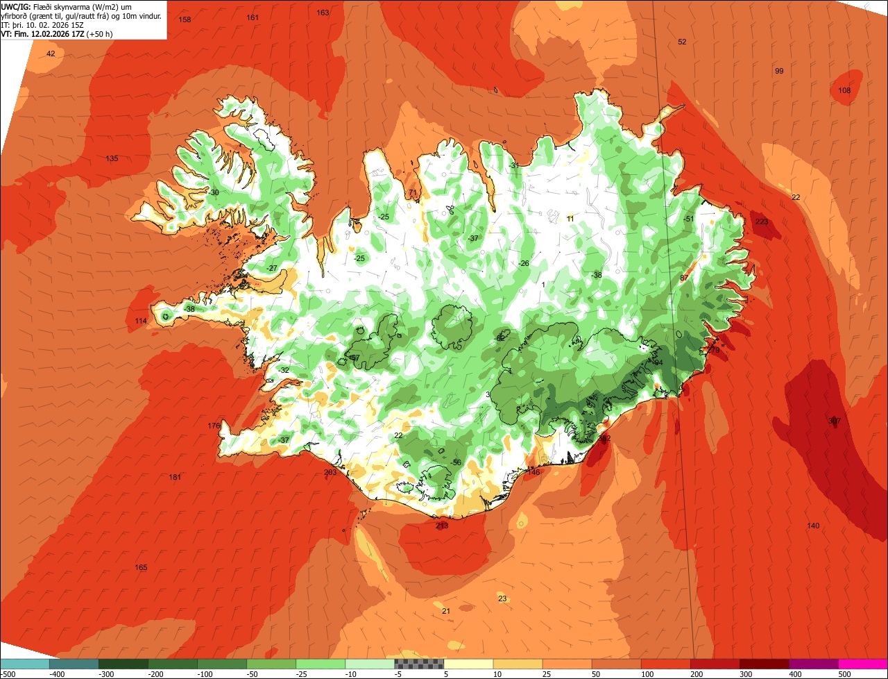The image size is (888, 679).
Task: Click the map value 158
Action: [185, 19]
